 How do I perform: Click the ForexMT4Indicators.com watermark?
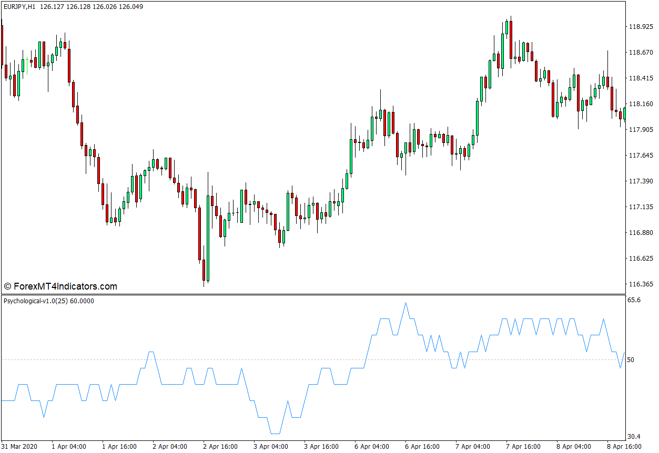tap(60, 286)
